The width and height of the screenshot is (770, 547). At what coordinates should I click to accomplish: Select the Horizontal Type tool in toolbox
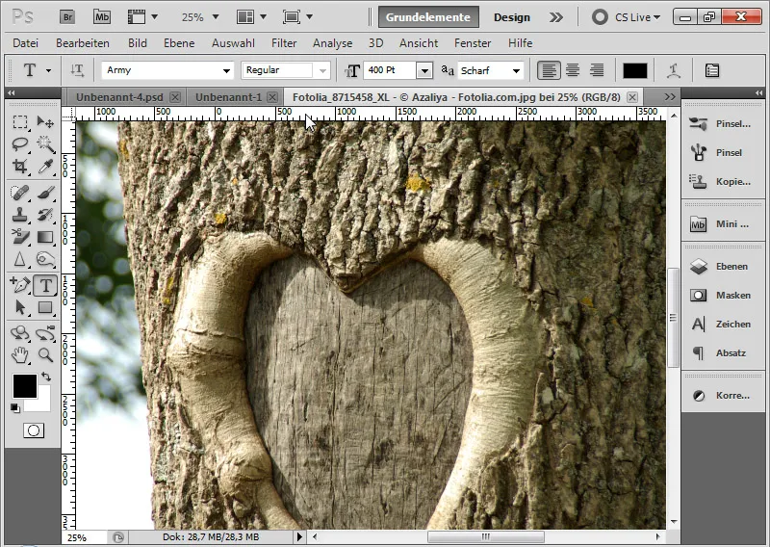tap(45, 285)
